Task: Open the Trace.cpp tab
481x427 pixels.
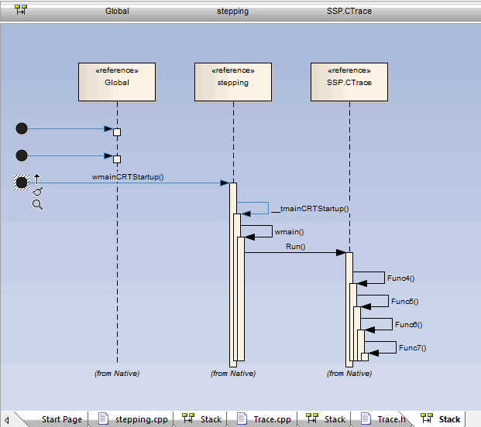Action: 272,419
